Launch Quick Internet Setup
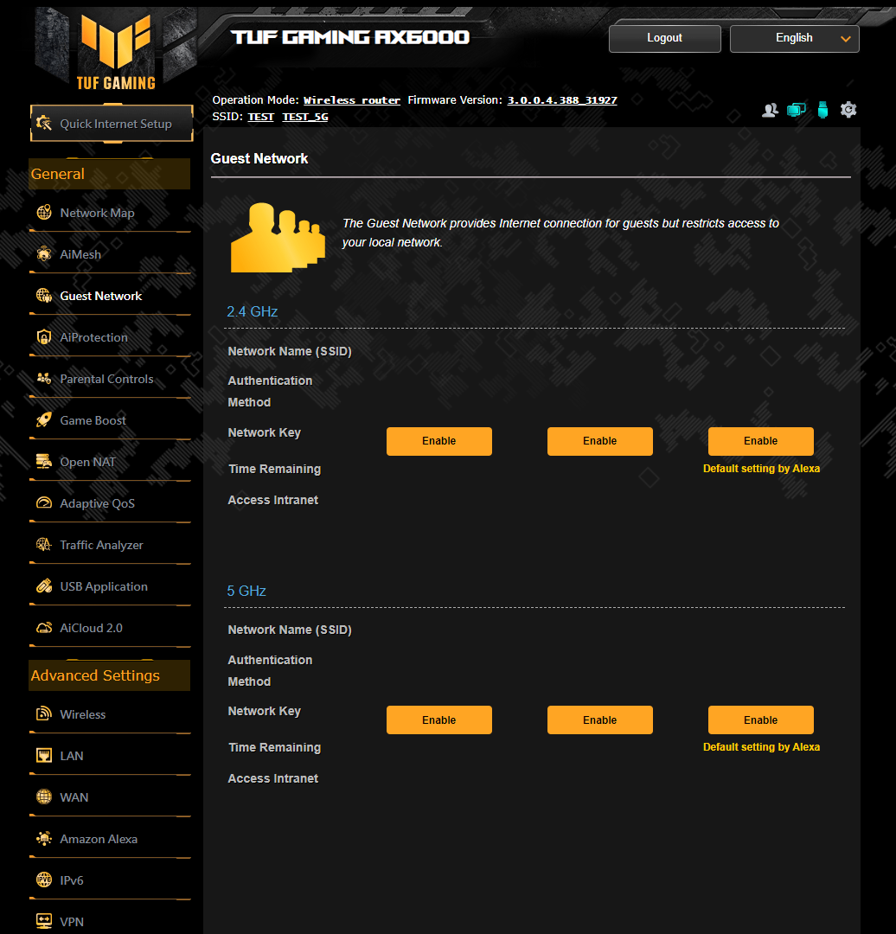The image size is (896, 934). coord(112,124)
